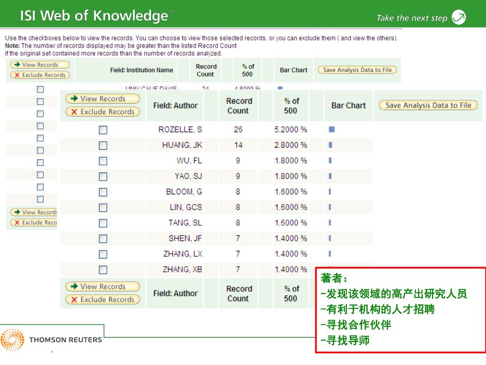Click the ZHANG, XB author name
The image size is (486, 365).
(182, 269)
